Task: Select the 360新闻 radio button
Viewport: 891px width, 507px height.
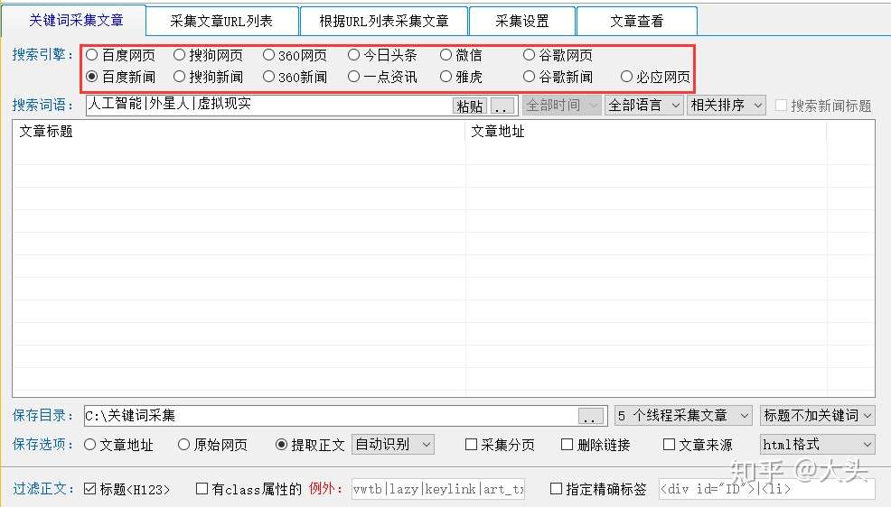Action: click(x=268, y=76)
